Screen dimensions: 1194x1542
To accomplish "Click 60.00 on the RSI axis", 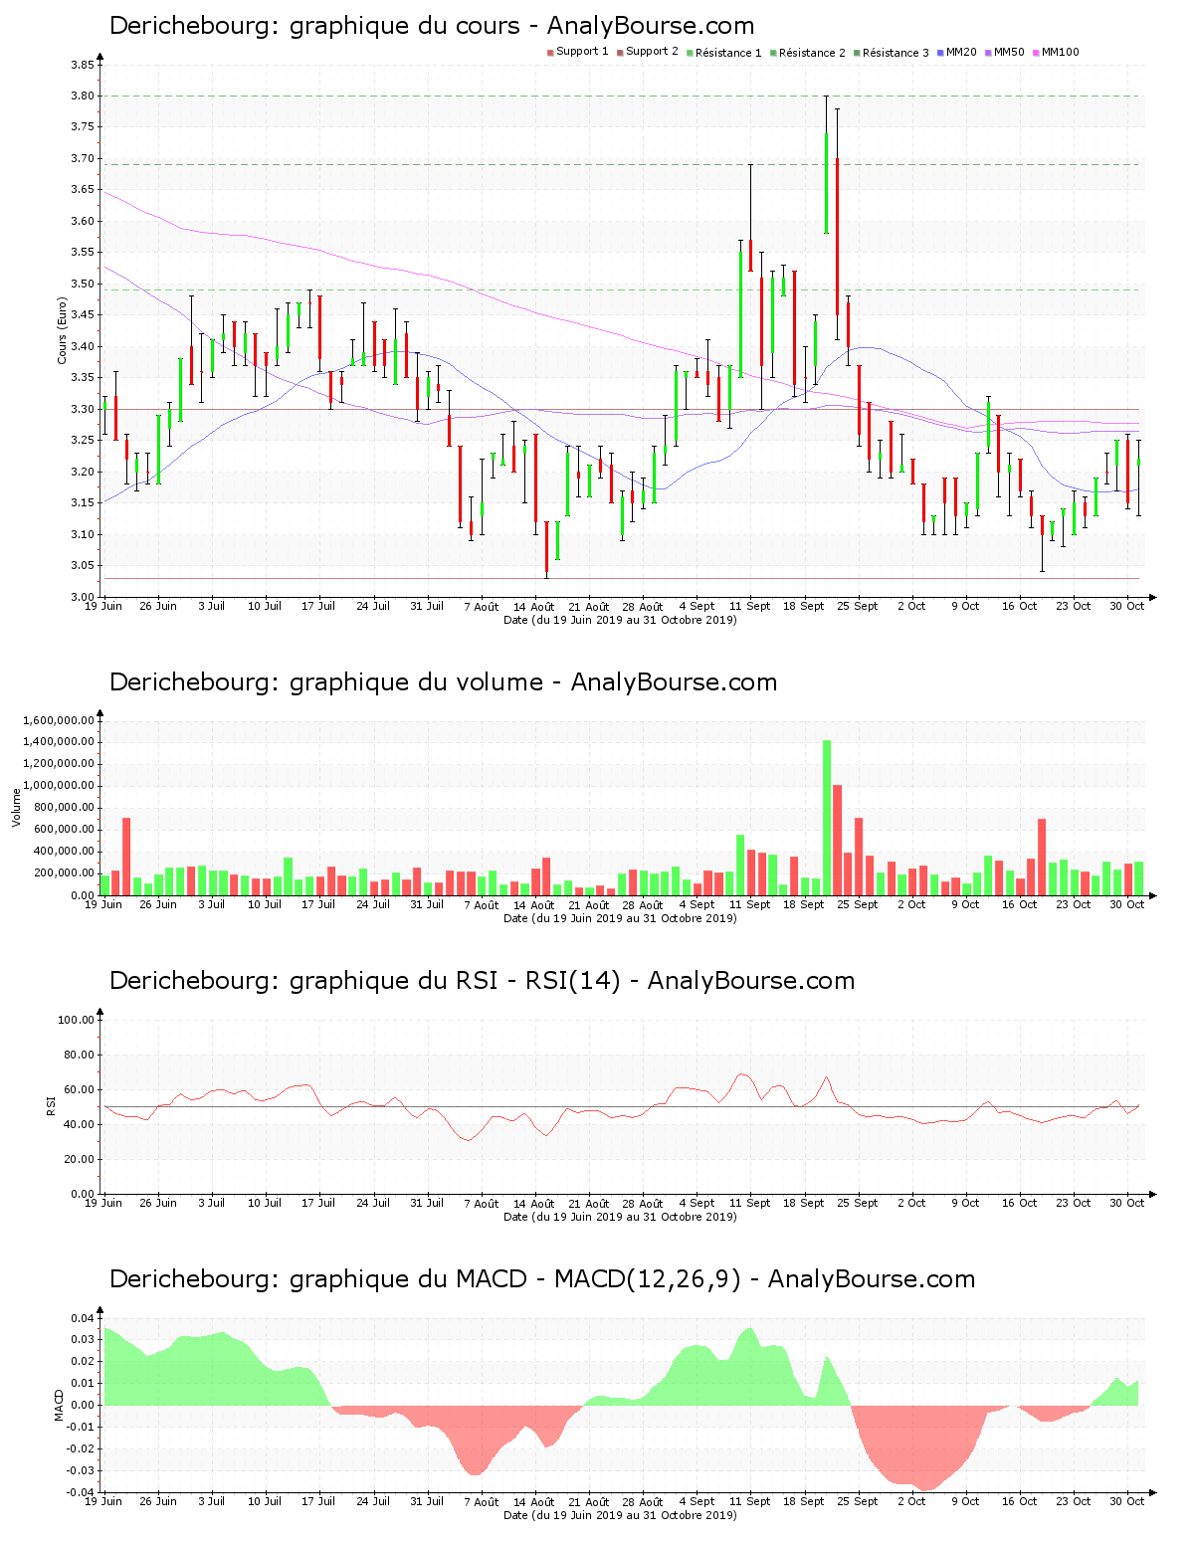I will pyautogui.click(x=80, y=1089).
